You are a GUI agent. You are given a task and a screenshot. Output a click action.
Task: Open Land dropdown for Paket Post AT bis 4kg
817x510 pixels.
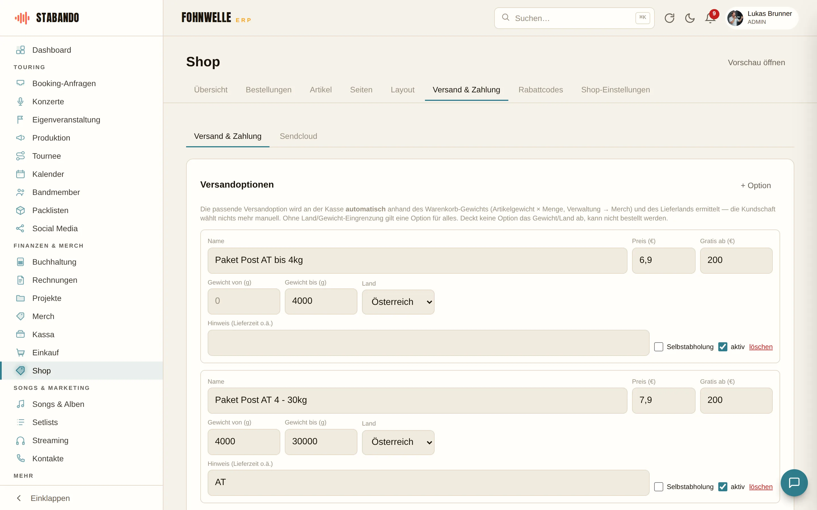(398, 302)
